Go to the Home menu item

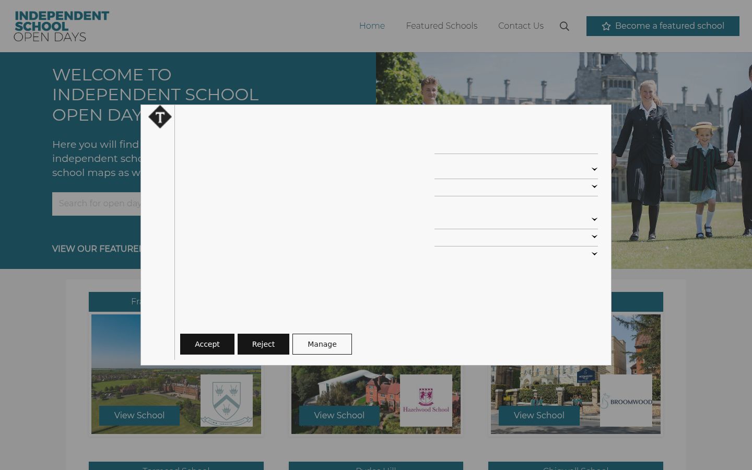pos(372,26)
